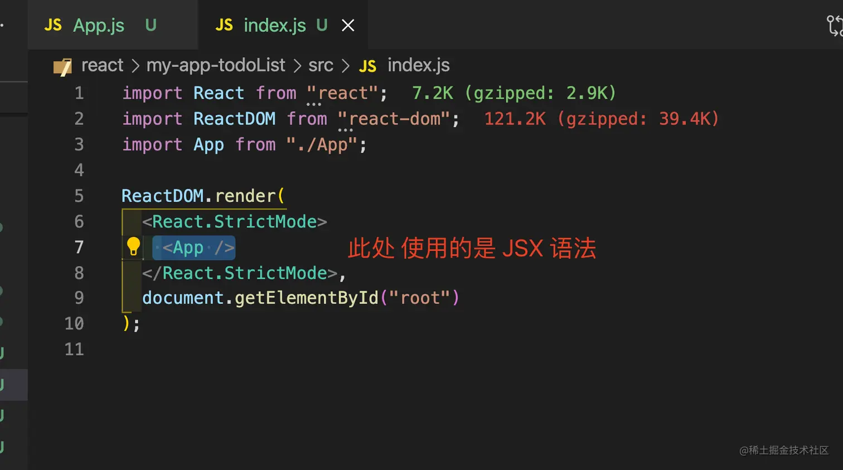Screen dimensions: 843x470
Task: Click the "react-dom" import string
Action: click(x=394, y=119)
